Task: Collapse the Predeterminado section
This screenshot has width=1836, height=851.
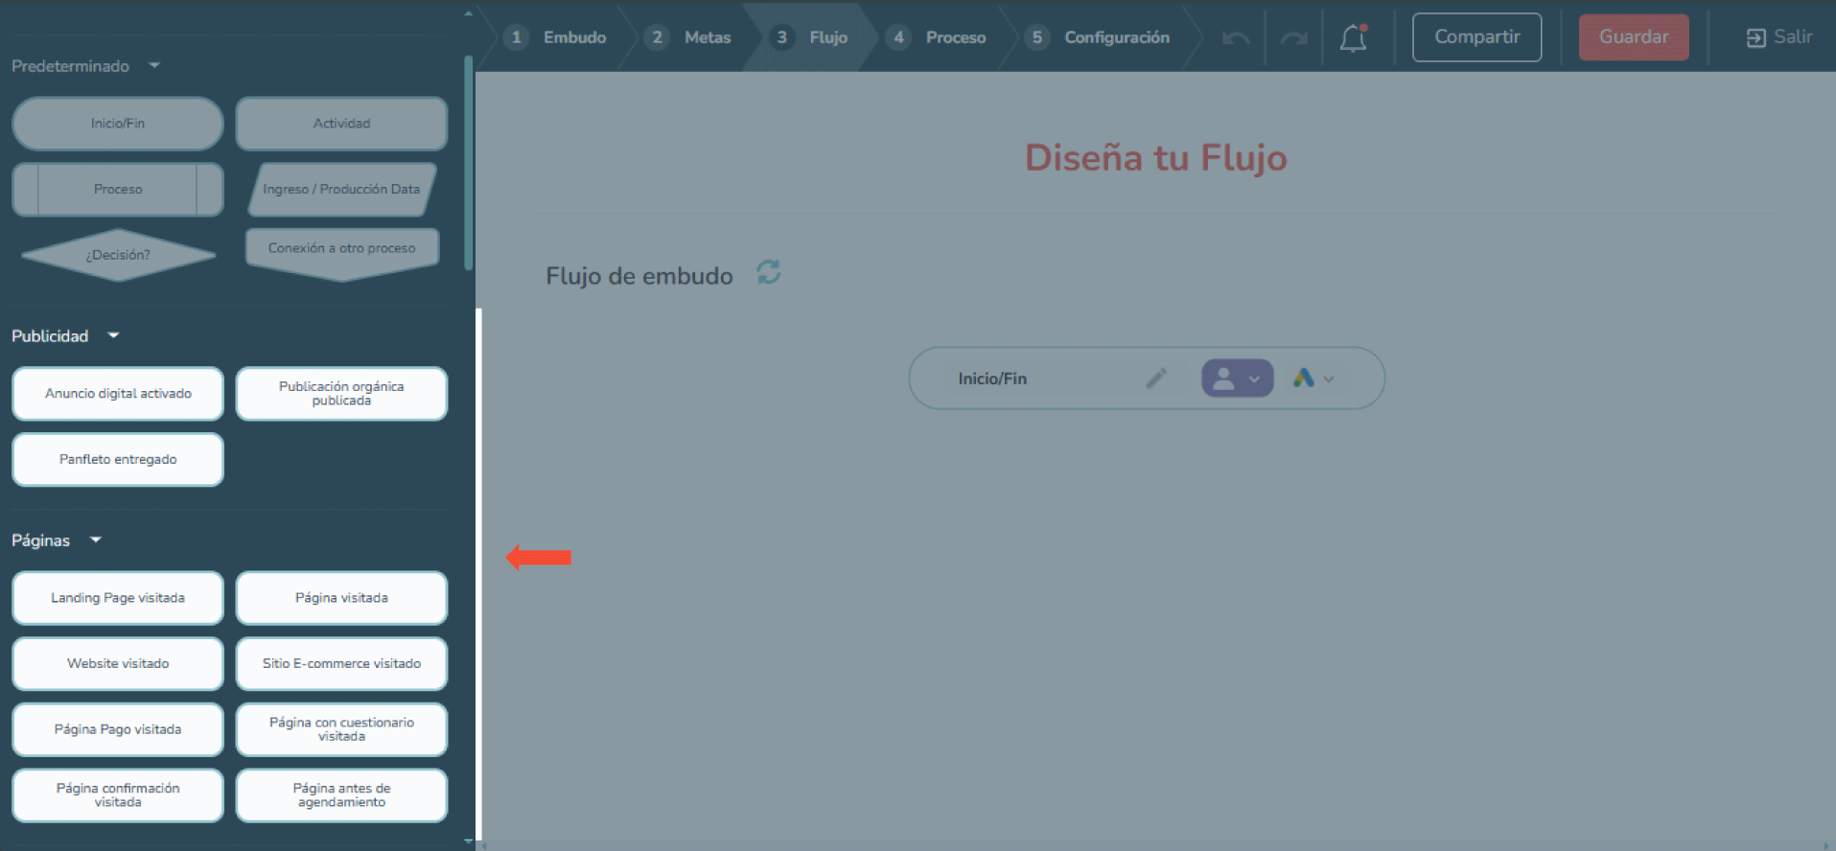Action: [x=154, y=66]
